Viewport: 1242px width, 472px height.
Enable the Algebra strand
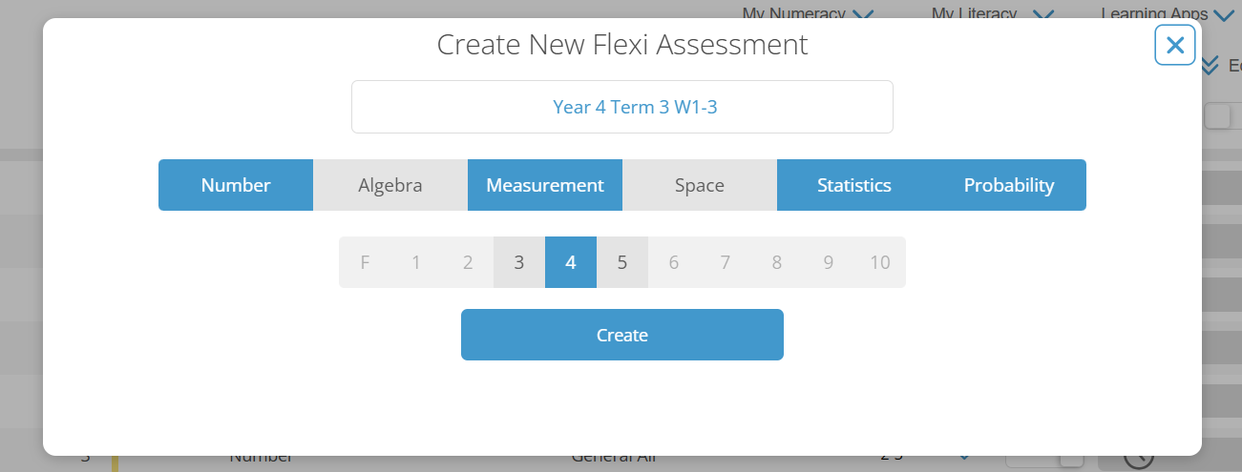[390, 185]
